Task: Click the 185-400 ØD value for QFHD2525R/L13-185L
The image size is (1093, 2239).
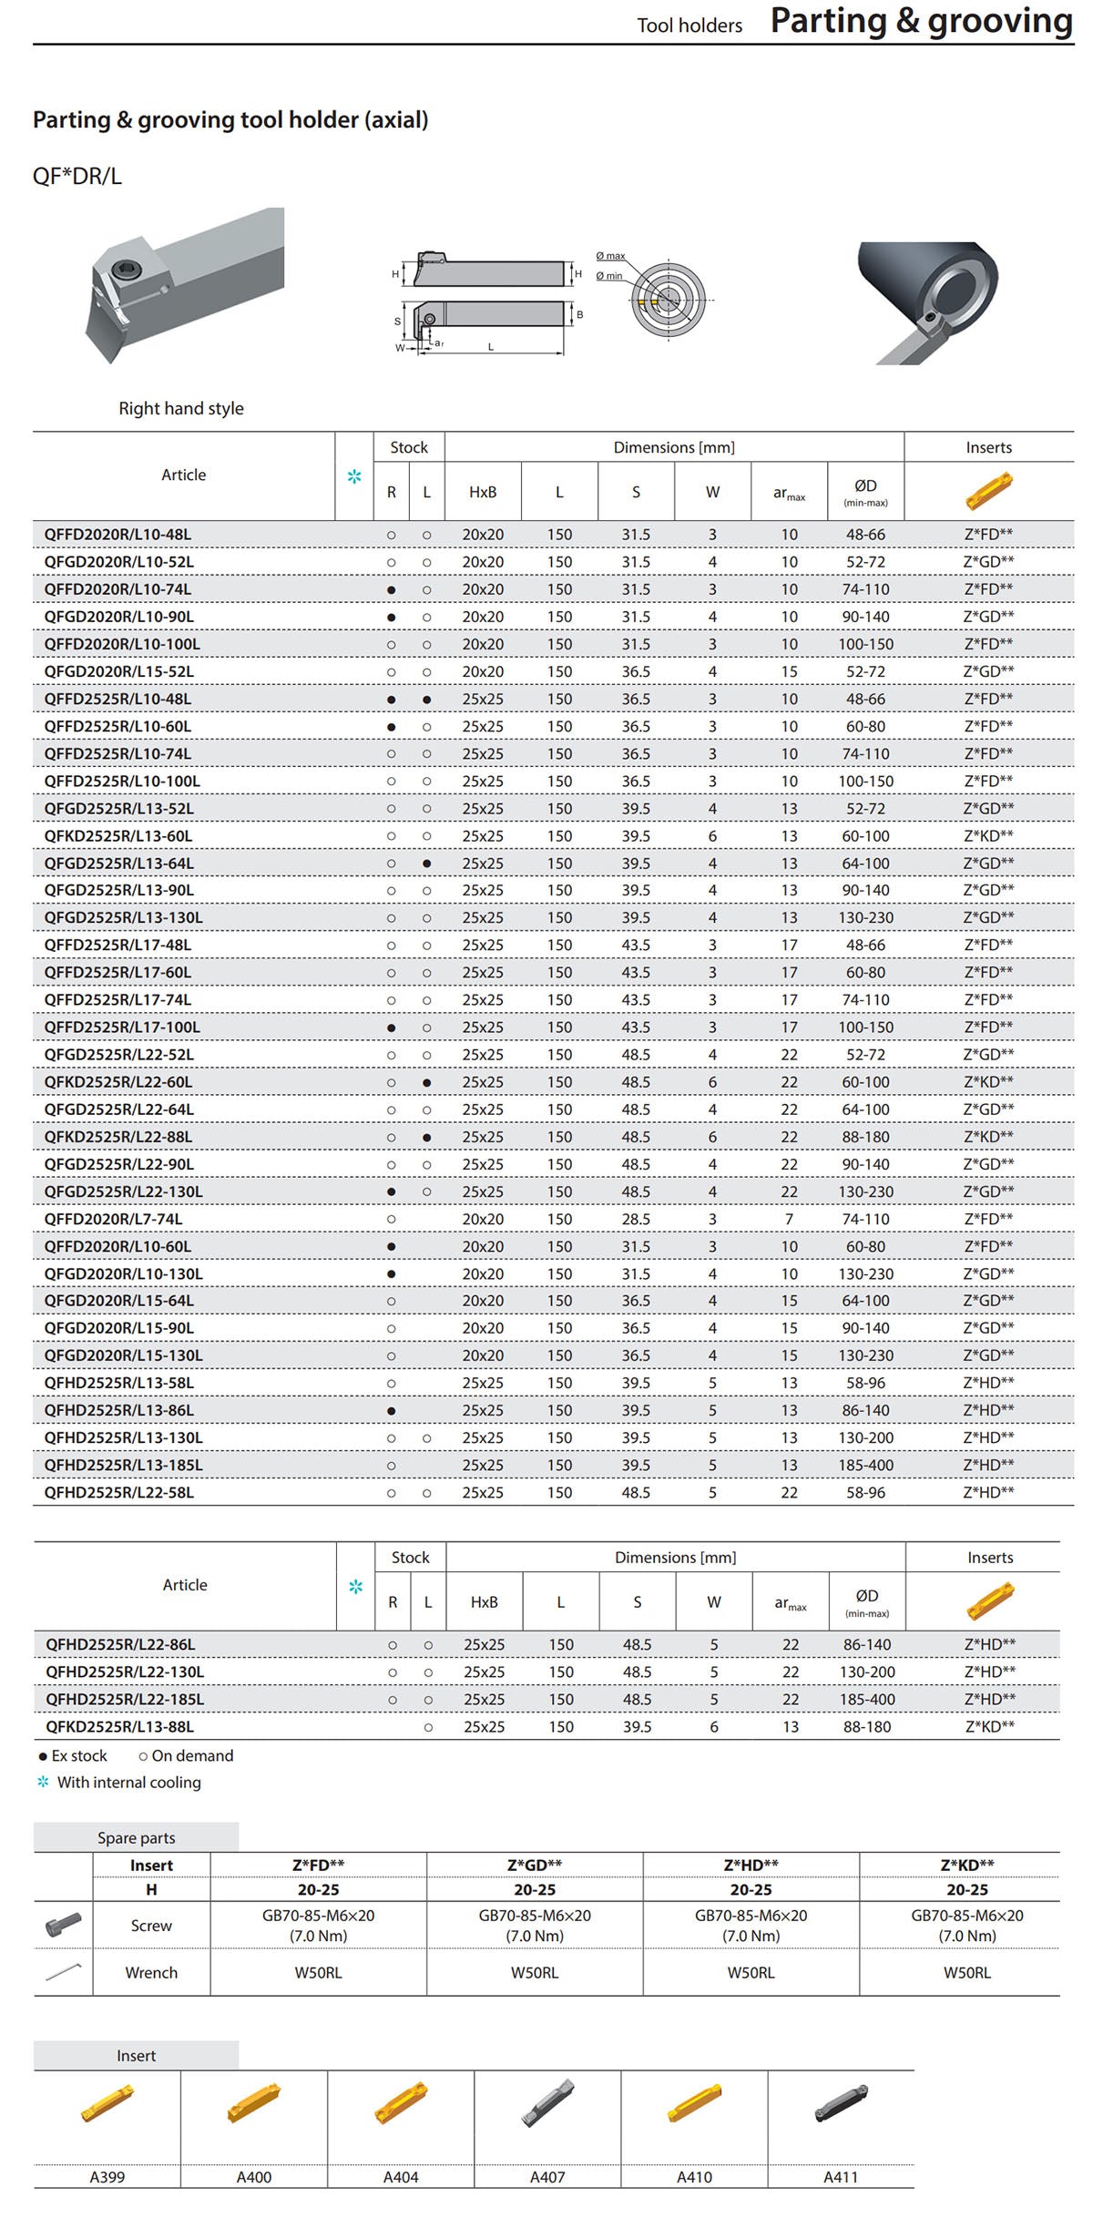Action: pyautogui.click(x=866, y=1466)
